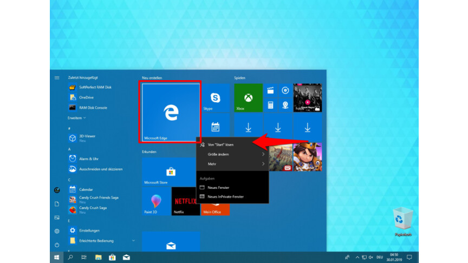Click the '#' letter group header
Viewport: 468px width, 263px height.
[x=69, y=128]
